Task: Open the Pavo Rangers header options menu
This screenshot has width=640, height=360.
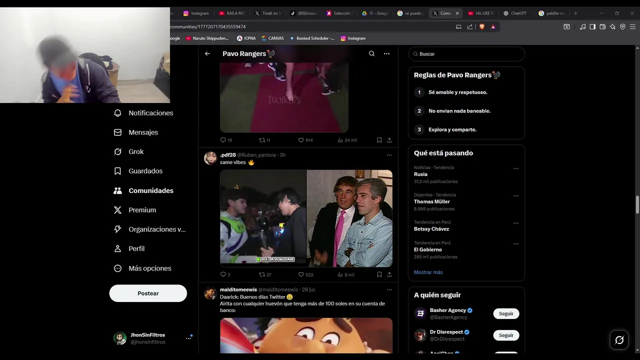Action: [x=386, y=53]
